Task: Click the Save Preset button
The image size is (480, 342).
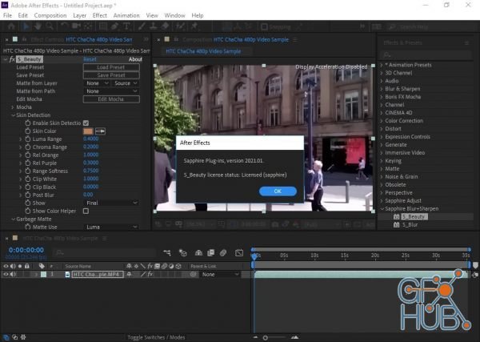Action: pos(111,75)
